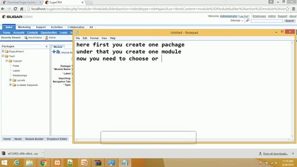Expand the Available Subpanels node
297x167 pixels.
point(10,85)
